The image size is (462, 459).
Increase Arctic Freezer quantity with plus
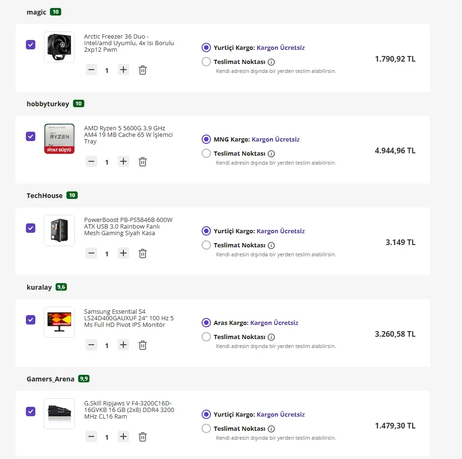[123, 70]
